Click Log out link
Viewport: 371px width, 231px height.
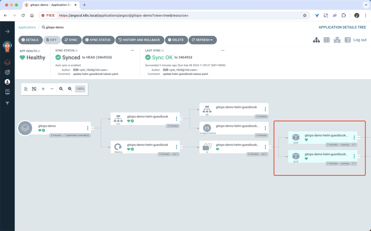pyautogui.click(x=360, y=40)
